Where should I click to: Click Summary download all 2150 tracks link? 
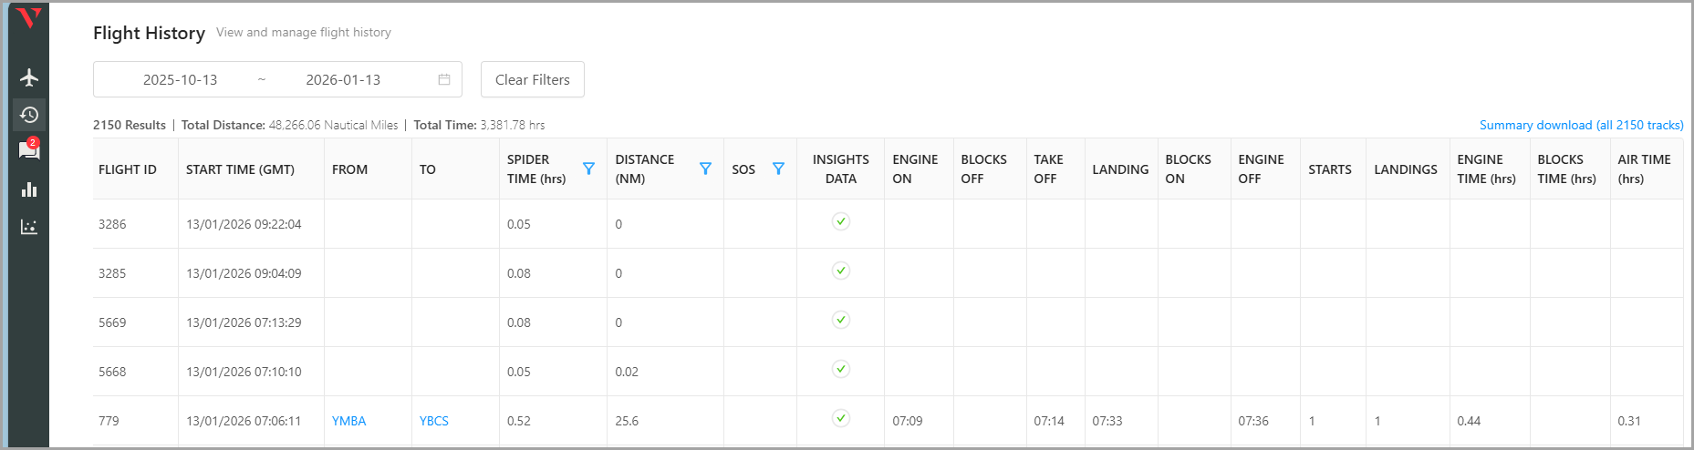tap(1581, 125)
